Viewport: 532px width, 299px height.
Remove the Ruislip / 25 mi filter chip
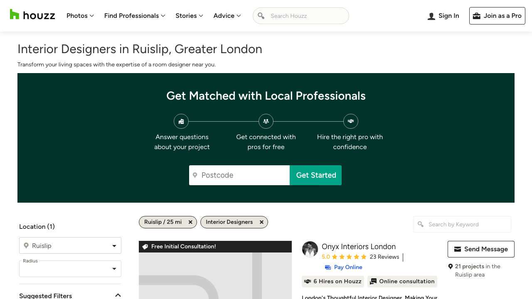pyautogui.click(x=190, y=222)
